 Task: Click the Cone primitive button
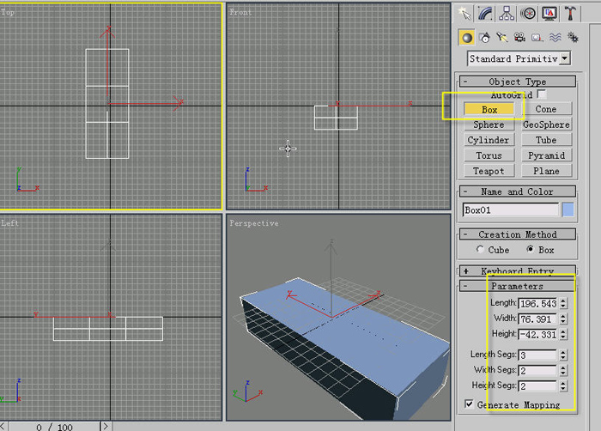pos(546,109)
